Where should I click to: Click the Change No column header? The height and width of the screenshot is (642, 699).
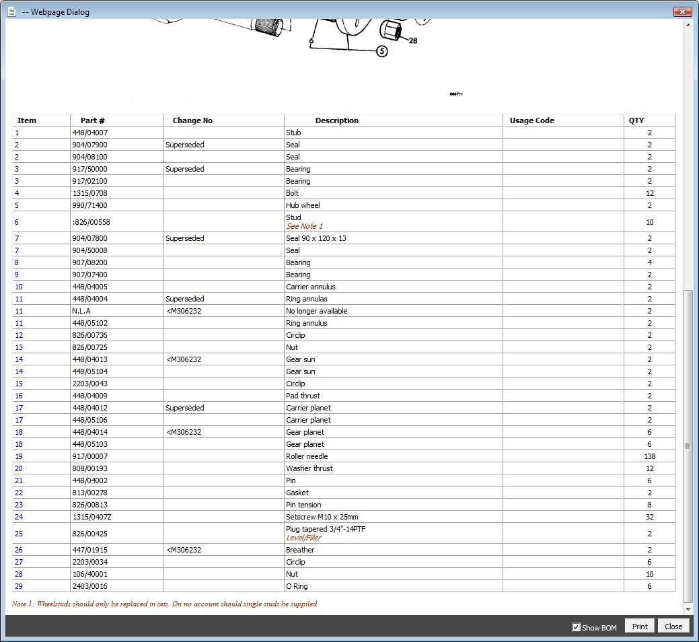[x=192, y=120]
